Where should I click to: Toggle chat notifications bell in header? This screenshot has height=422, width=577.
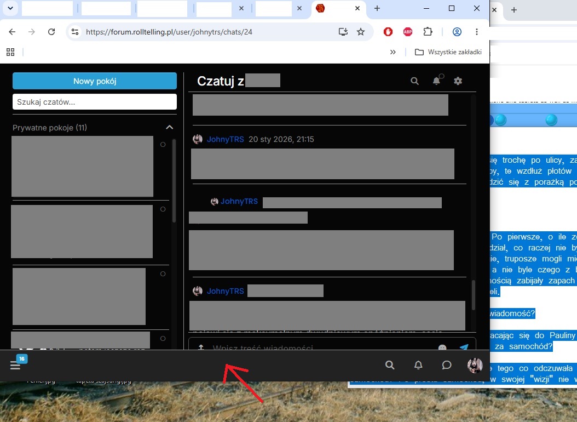pos(436,81)
